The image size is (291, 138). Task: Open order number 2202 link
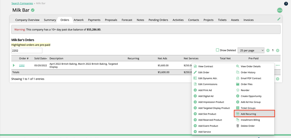(x=22, y=65)
